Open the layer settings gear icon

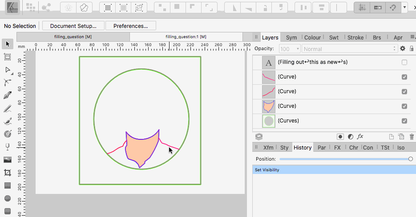(403, 49)
